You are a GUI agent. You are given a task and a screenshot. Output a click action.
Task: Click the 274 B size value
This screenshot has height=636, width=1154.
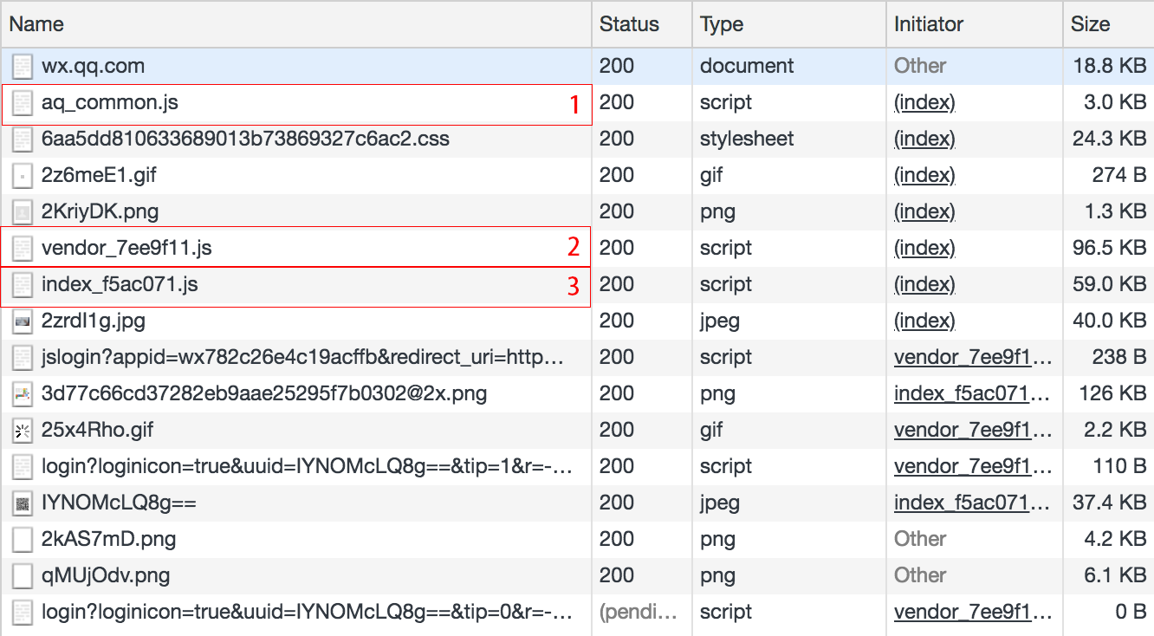(x=1119, y=176)
